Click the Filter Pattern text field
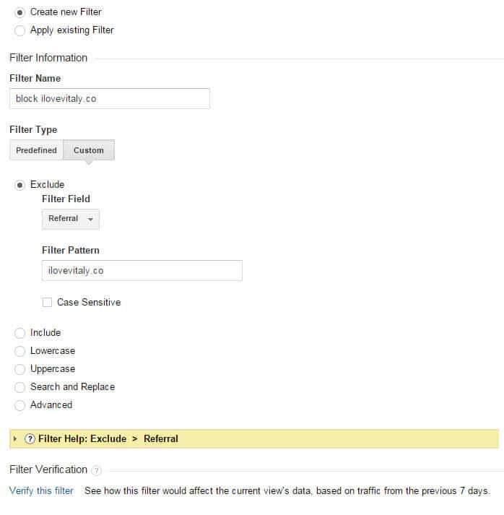The height and width of the screenshot is (515, 504). pyautogui.click(x=142, y=271)
